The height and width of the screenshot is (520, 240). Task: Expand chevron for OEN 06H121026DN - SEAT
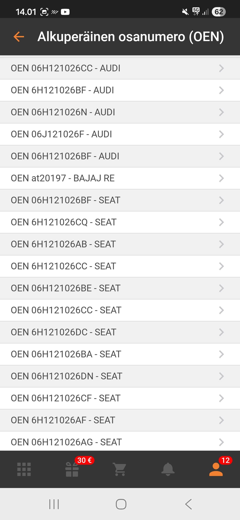tap(221, 376)
